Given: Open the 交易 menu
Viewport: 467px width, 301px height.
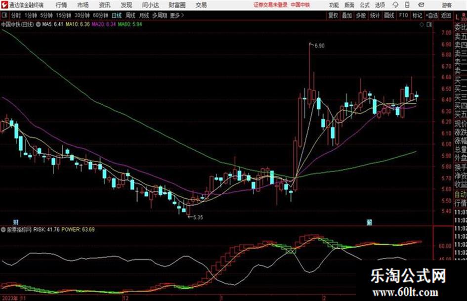Looking at the screenshot, I should (201, 5).
